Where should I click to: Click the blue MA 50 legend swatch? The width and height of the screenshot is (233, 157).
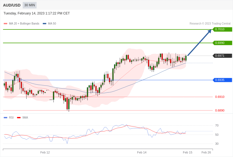[x=44, y=24]
